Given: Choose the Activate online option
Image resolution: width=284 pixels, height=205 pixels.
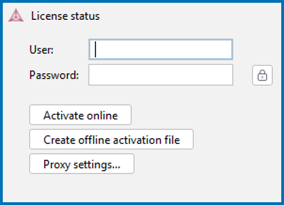Looking at the screenshot, I should coord(80,115).
